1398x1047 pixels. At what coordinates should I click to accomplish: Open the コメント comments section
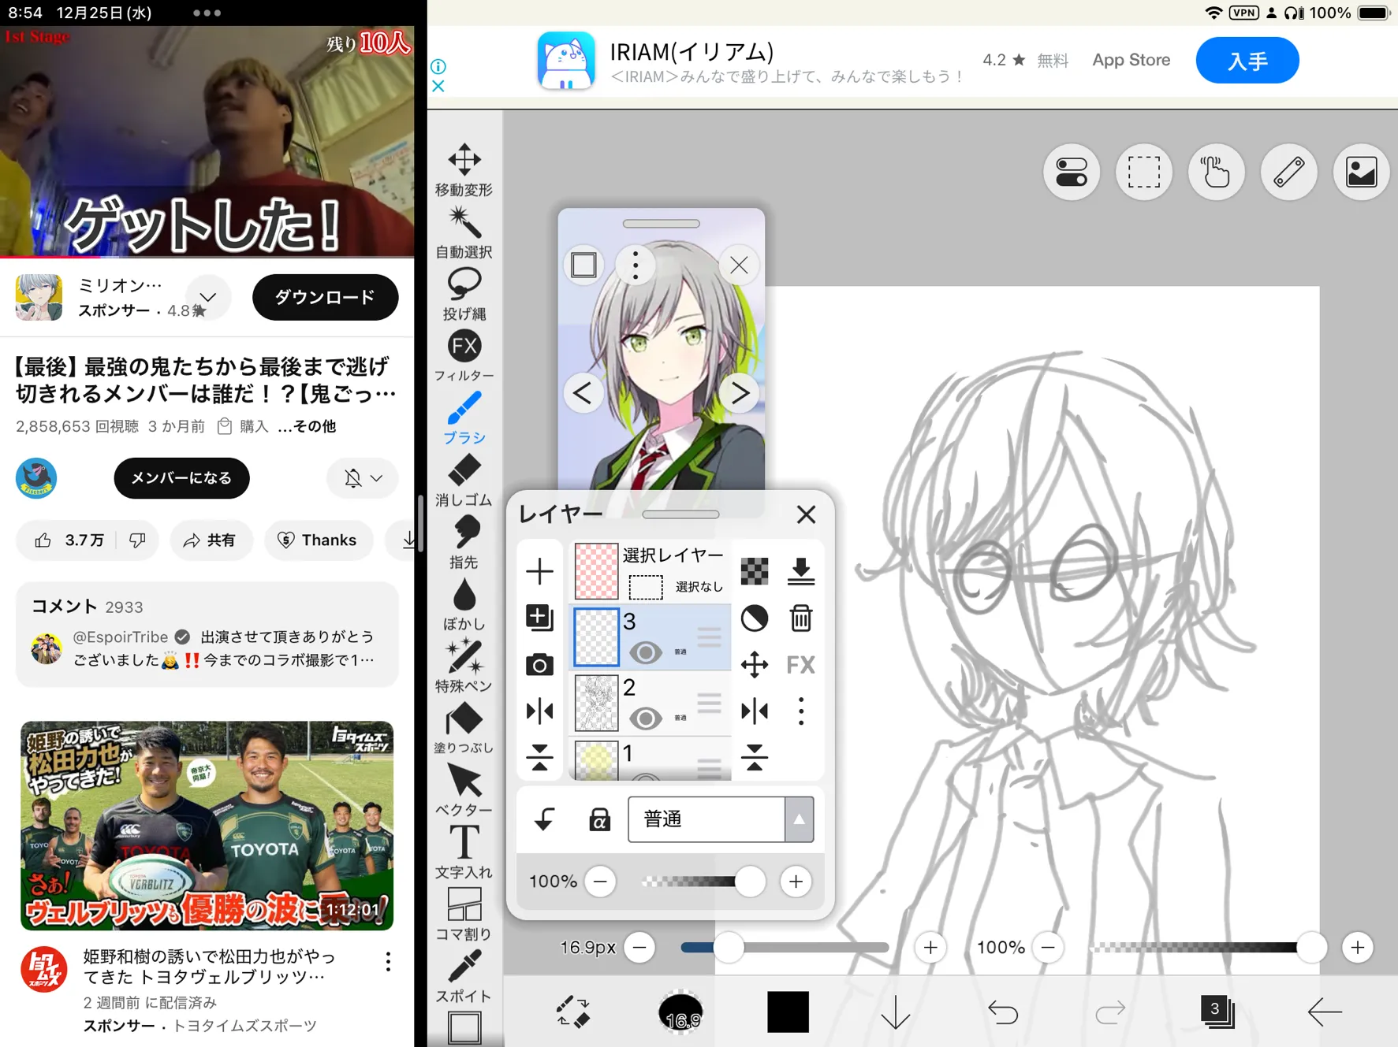pyautogui.click(x=207, y=634)
